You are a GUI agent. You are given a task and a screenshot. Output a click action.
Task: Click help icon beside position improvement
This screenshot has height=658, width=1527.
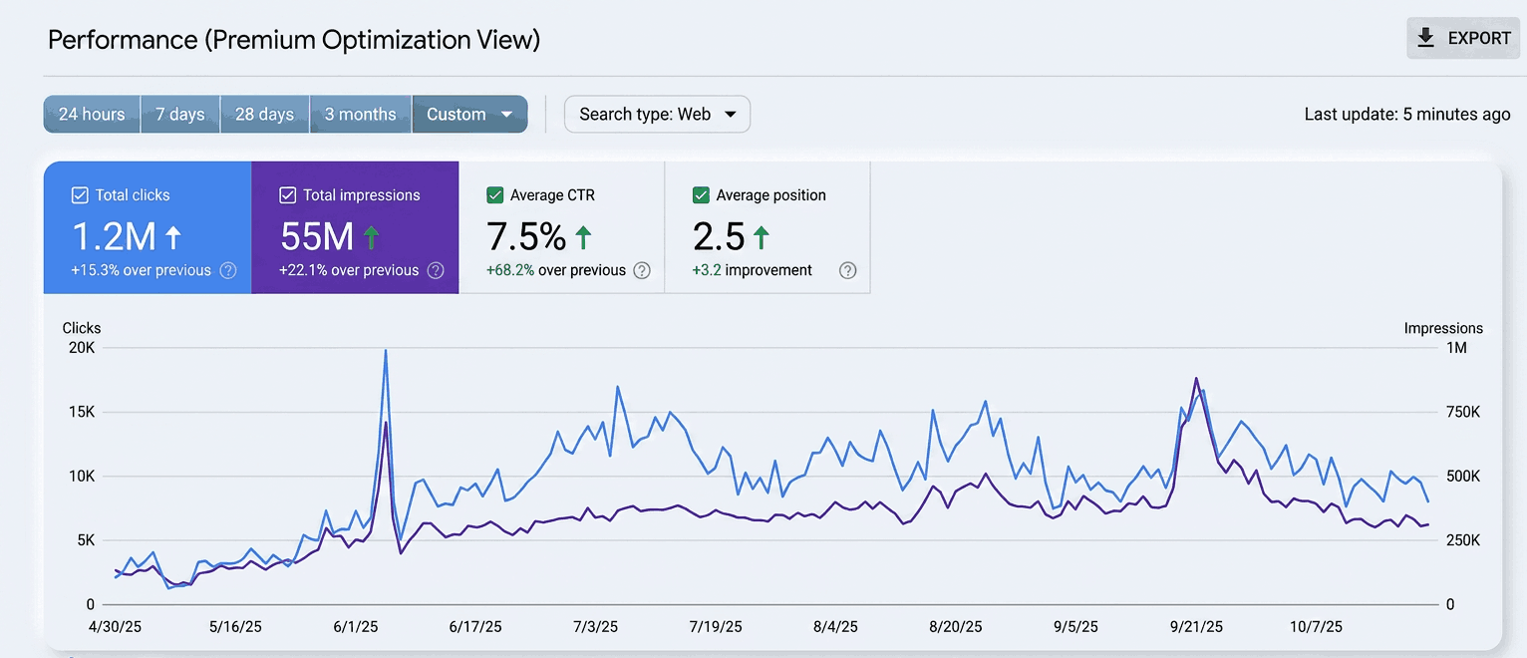(848, 270)
